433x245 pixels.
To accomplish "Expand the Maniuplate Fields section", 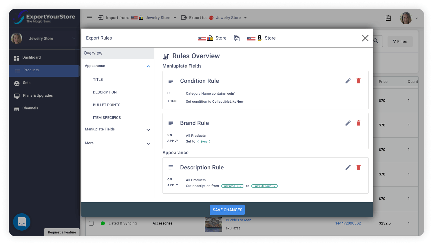I will [148, 130].
